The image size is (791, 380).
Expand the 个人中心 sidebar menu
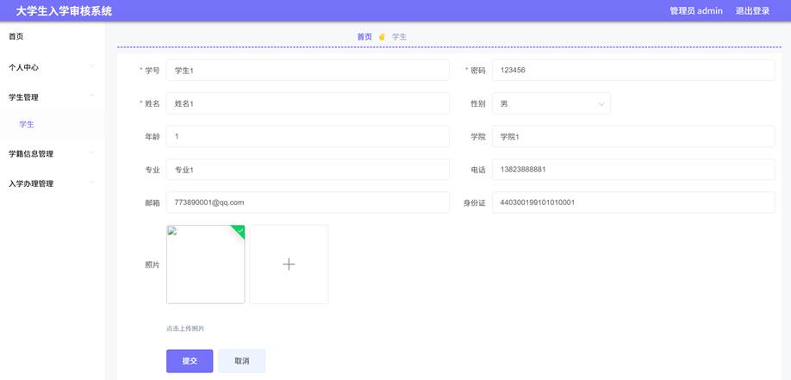[52, 67]
